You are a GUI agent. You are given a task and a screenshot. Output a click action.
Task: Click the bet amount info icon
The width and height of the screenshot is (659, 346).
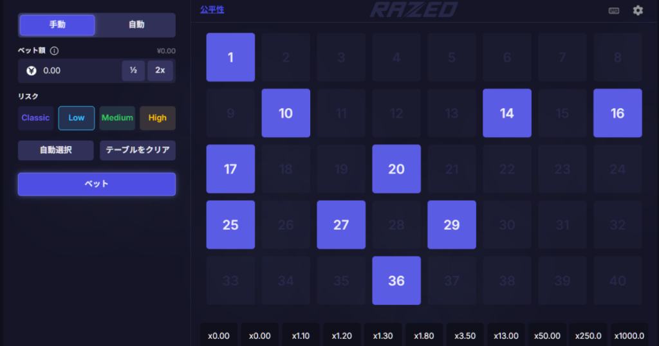coord(54,51)
